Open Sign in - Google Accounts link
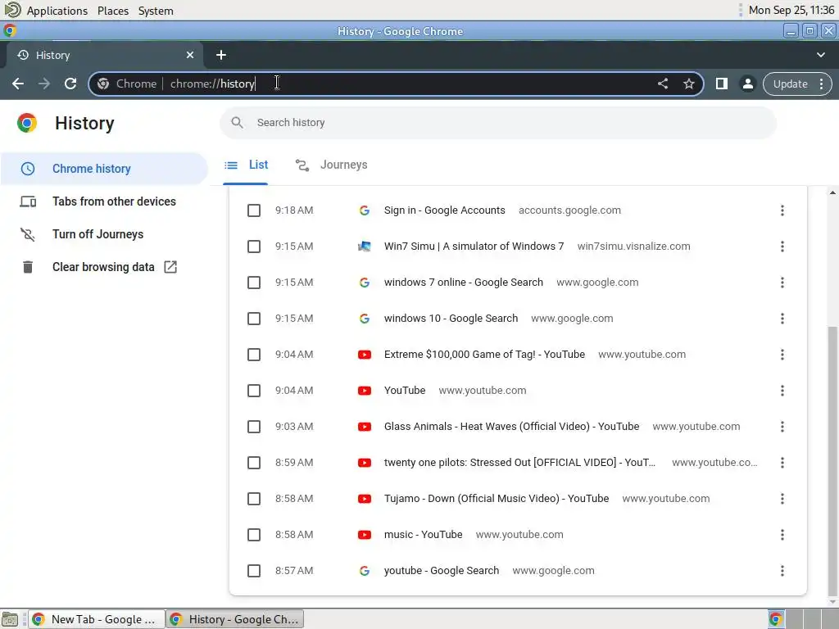The height and width of the screenshot is (629, 839). pyautogui.click(x=444, y=210)
